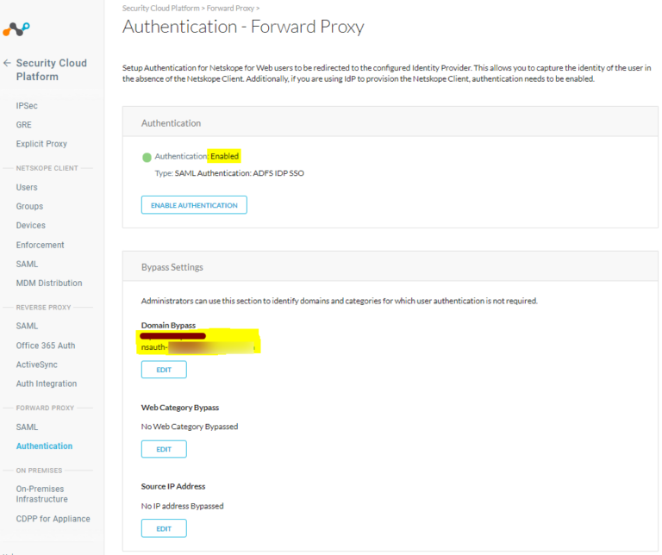662x555 pixels.
Task: Go to ActiveSync settings
Action: coord(37,365)
